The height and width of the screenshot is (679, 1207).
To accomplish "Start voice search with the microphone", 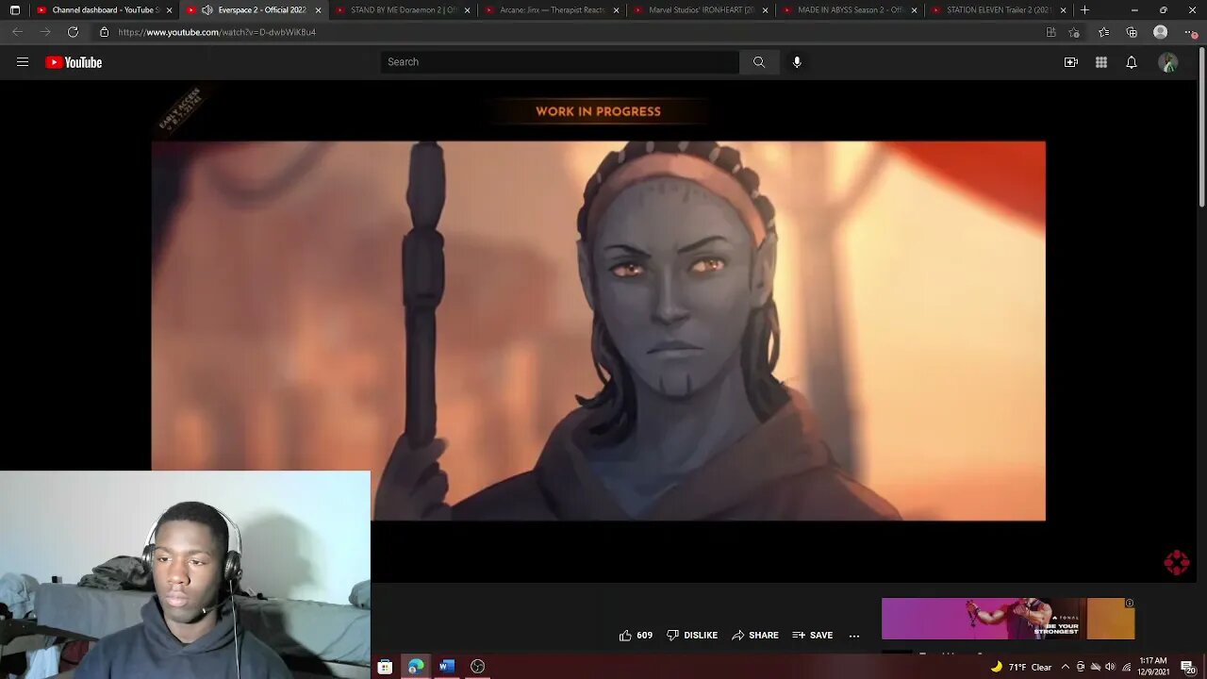I will (x=797, y=62).
